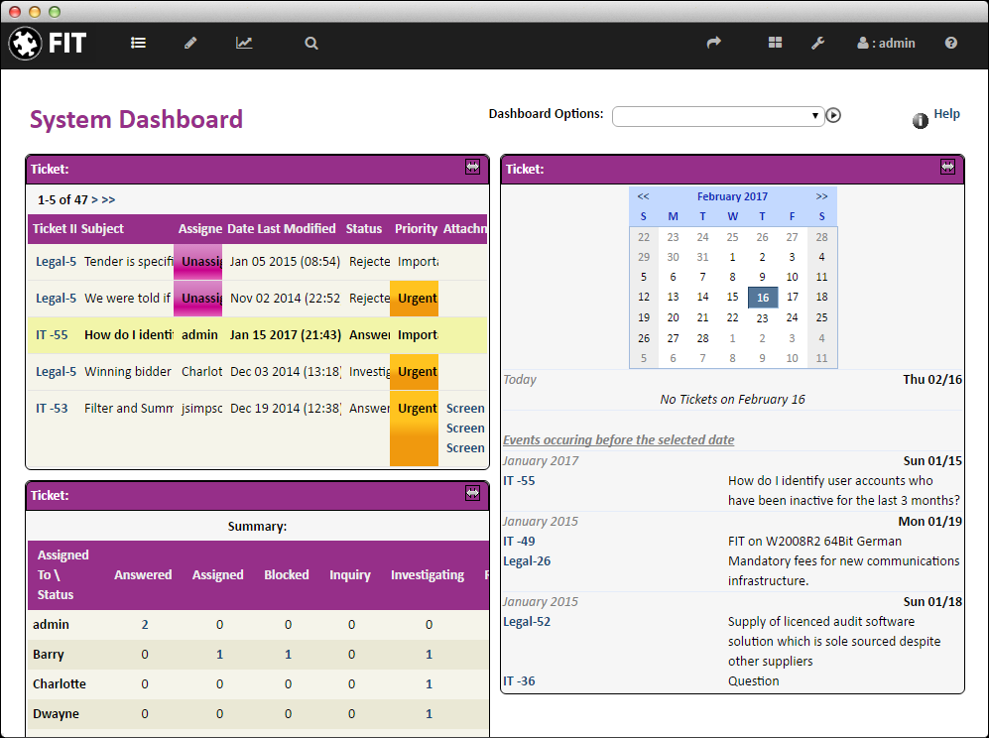Sort by Status column header

click(x=363, y=228)
